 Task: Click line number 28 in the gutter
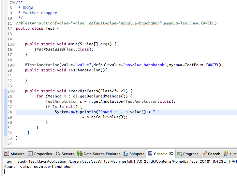(x=10, y=112)
